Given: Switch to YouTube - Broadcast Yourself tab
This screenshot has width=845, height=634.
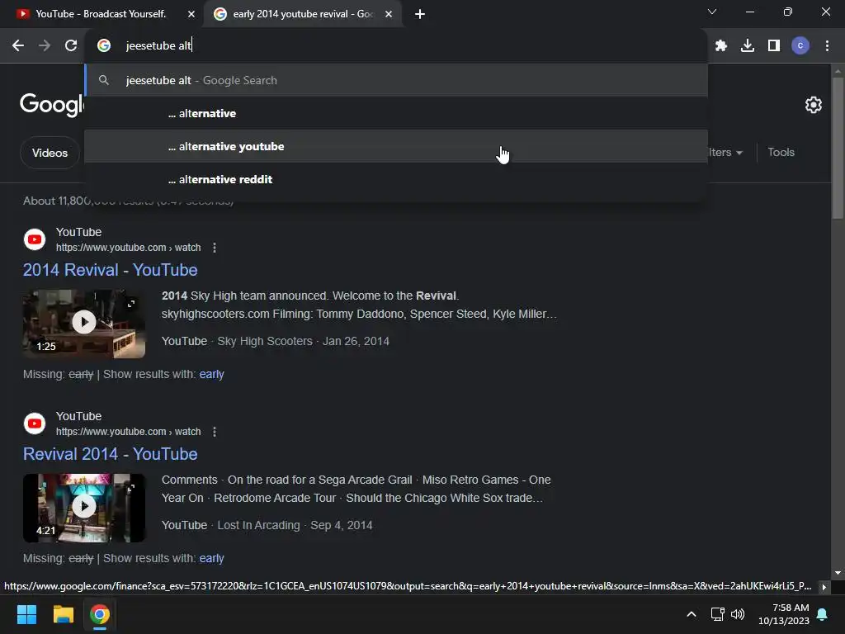Looking at the screenshot, I should 101,14.
